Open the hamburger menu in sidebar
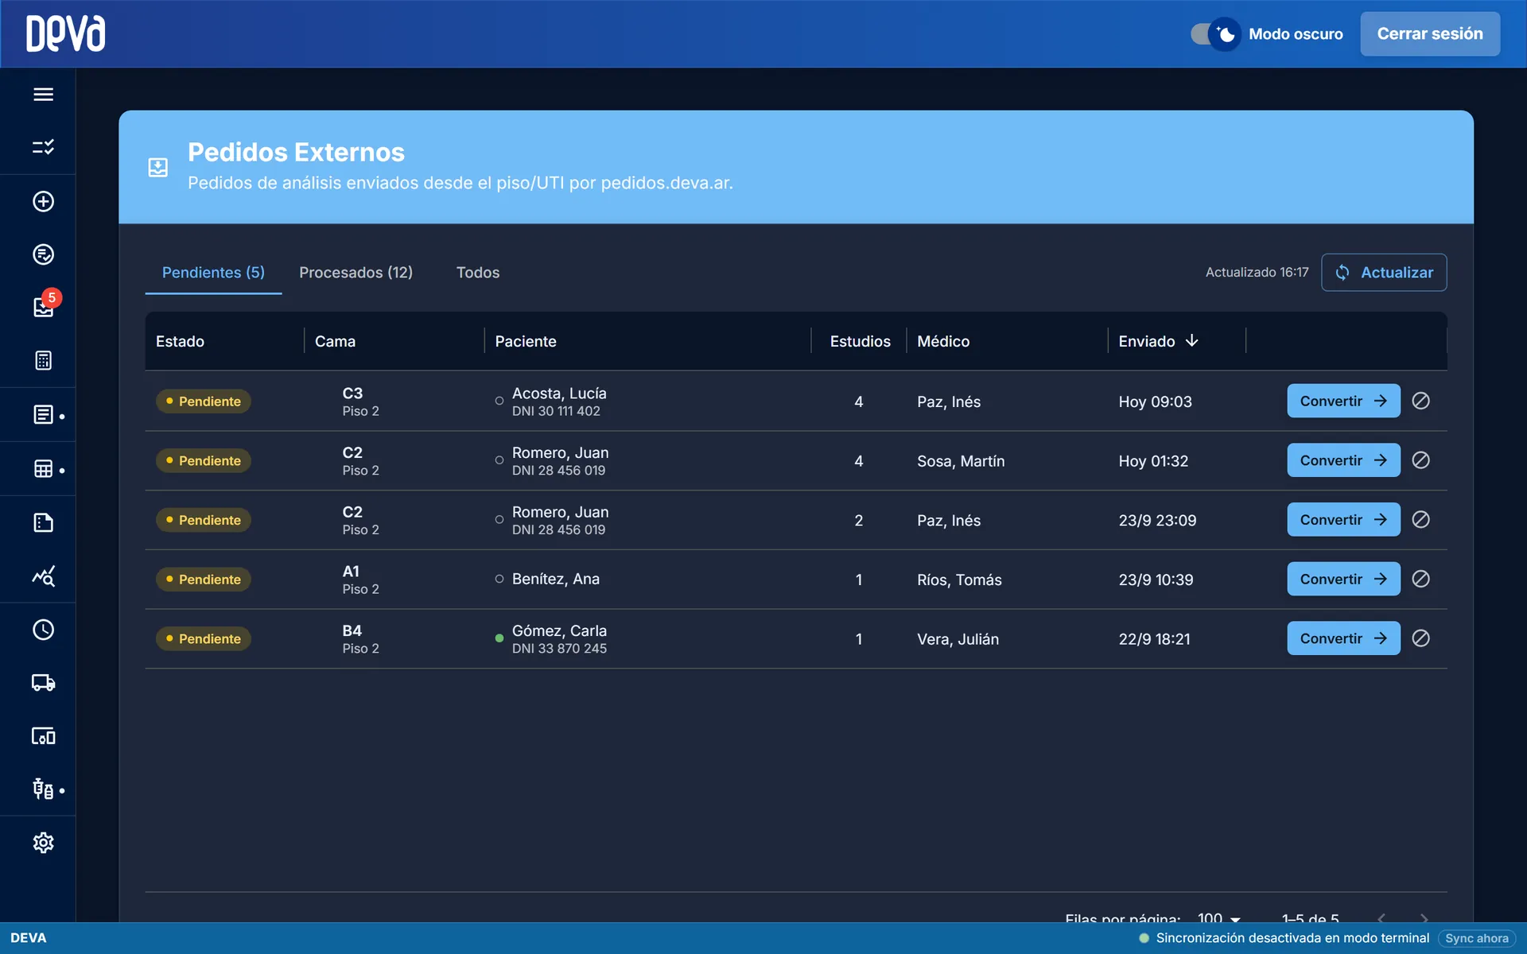 (43, 94)
